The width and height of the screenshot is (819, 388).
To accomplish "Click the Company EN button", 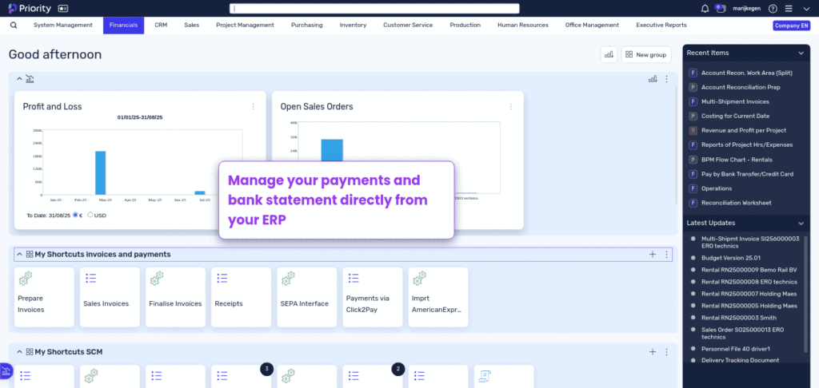I will tap(791, 26).
